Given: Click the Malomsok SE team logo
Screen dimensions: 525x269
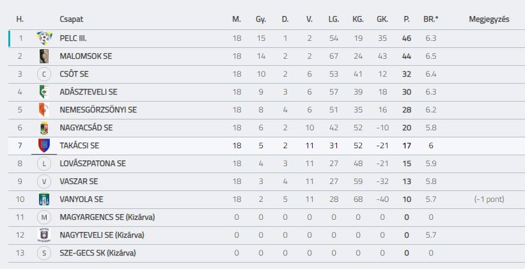Looking at the screenshot, I should click(x=44, y=56).
